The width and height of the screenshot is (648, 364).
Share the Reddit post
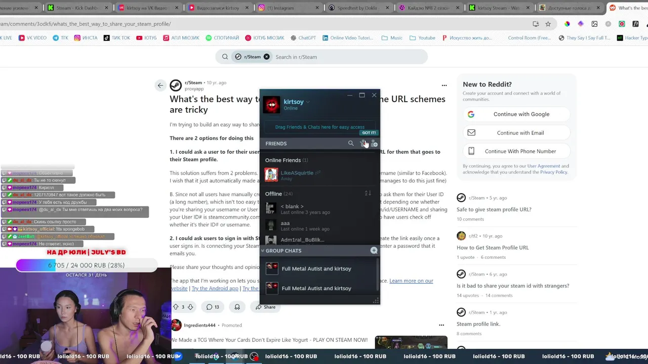pos(265,307)
